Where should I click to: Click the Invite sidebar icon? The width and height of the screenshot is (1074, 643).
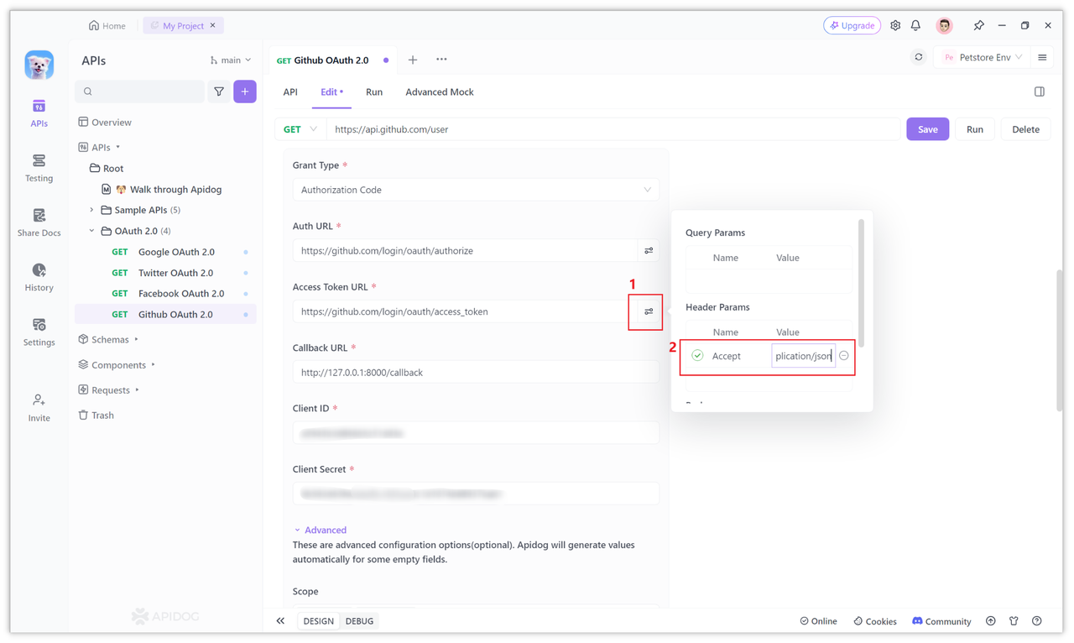pyautogui.click(x=39, y=407)
